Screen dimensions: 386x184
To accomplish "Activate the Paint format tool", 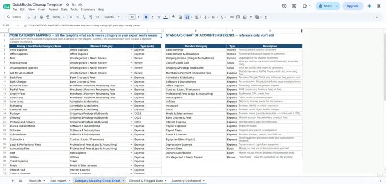I will click(47, 17).
